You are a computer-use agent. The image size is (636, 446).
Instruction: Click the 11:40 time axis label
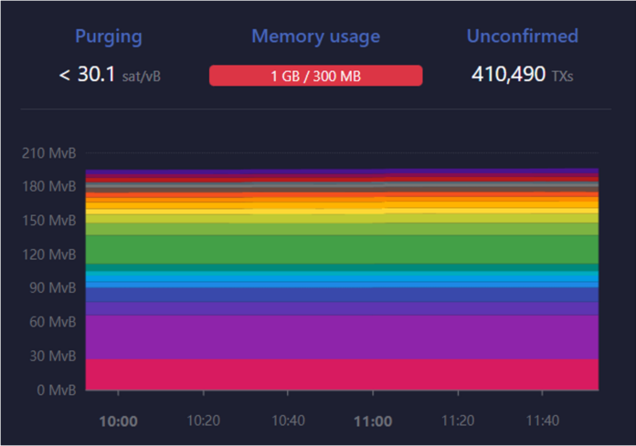[x=541, y=421]
